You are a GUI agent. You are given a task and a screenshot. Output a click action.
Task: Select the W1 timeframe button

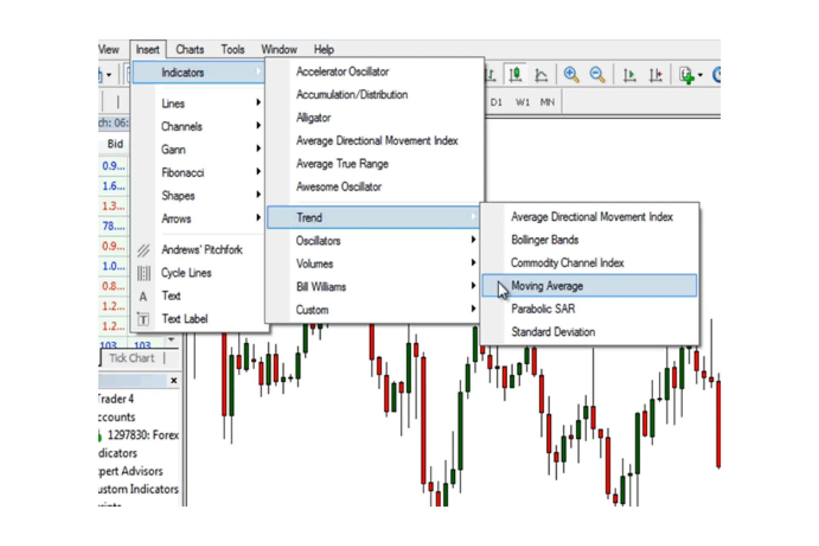pos(522,102)
